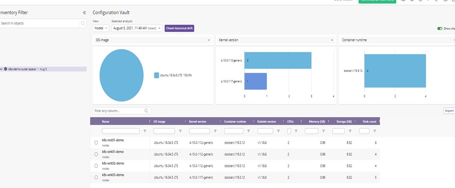The height and width of the screenshot is (188, 455).
Task: Click the k8s-wrk01-demo node name
Action: (113, 152)
